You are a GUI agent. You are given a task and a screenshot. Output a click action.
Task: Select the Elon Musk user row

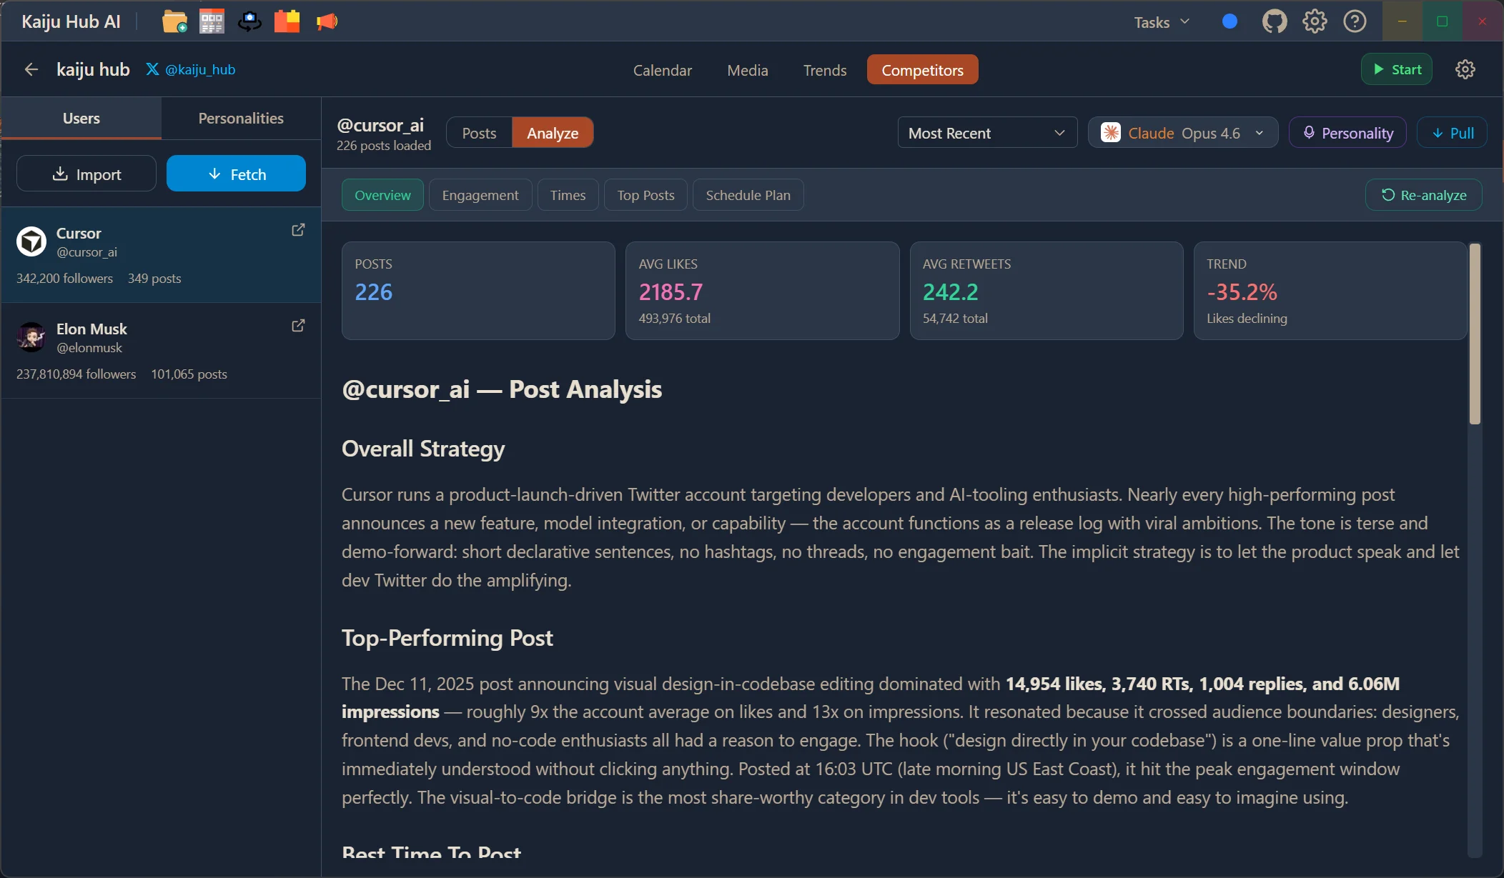pyautogui.click(x=161, y=351)
